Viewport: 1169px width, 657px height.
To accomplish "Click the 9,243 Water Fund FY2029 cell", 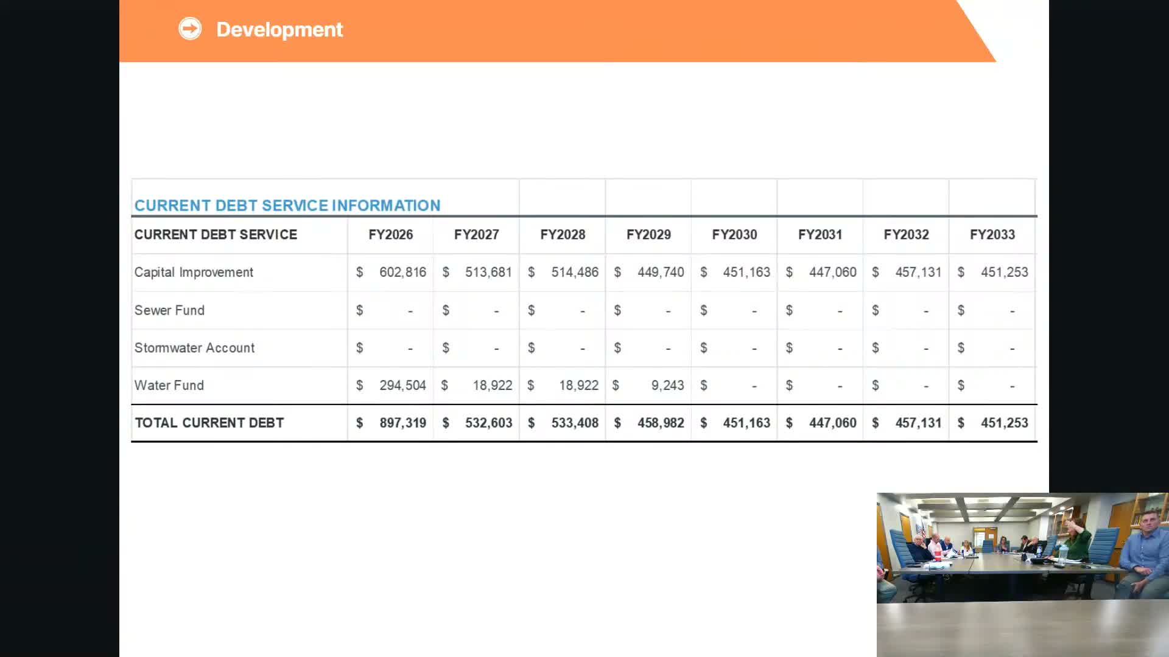I will pyautogui.click(x=667, y=386).
